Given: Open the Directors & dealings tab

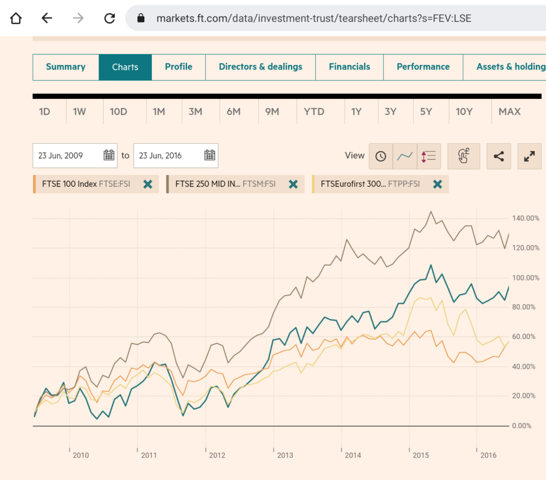Looking at the screenshot, I should pyautogui.click(x=260, y=67).
